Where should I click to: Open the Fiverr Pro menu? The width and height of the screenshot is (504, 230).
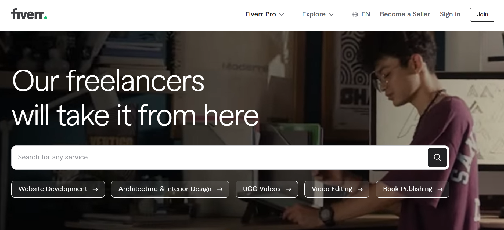click(x=265, y=14)
